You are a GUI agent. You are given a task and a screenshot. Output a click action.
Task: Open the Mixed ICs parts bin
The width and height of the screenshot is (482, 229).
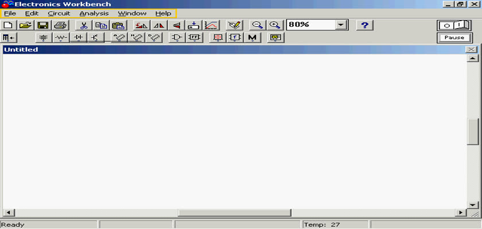point(137,38)
